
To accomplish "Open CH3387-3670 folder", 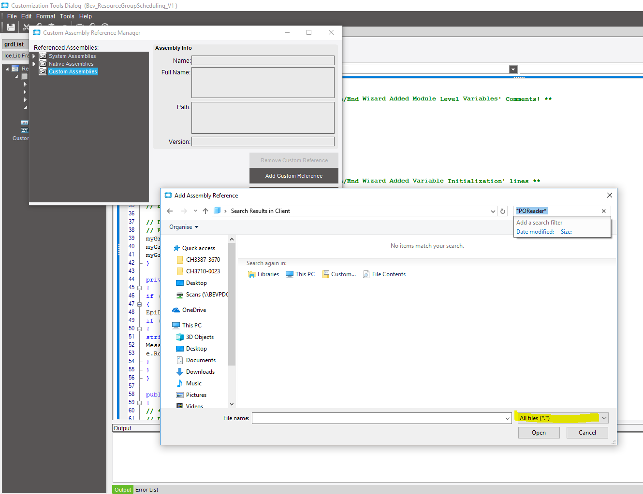I will click(198, 260).
